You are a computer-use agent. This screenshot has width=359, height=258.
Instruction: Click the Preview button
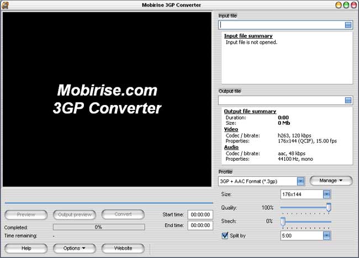(x=26, y=215)
